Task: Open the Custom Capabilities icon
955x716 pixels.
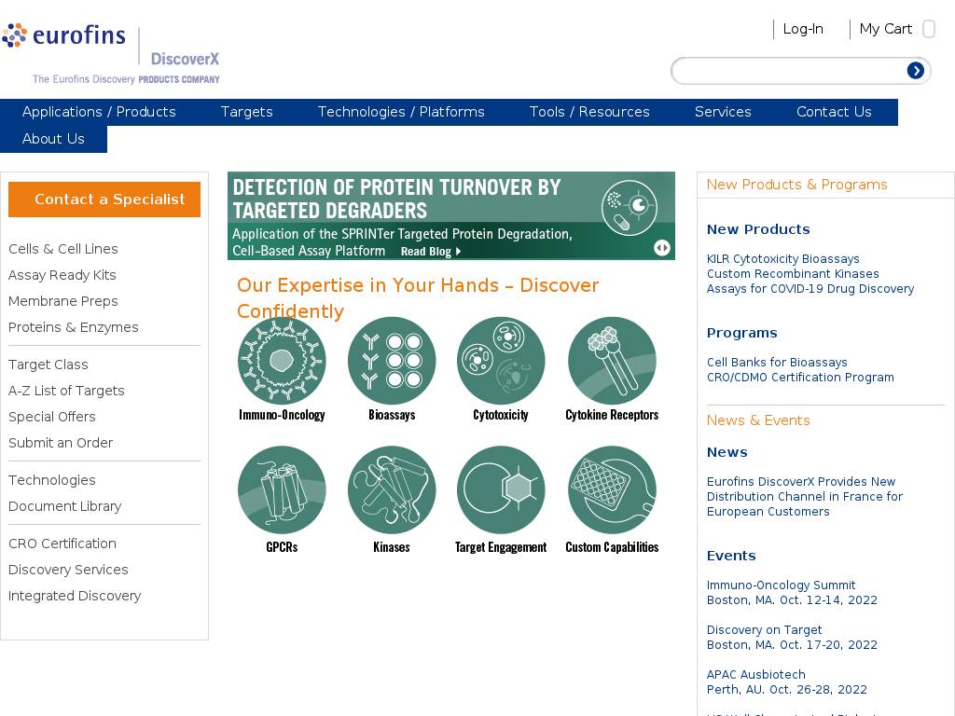Action: pyautogui.click(x=612, y=489)
